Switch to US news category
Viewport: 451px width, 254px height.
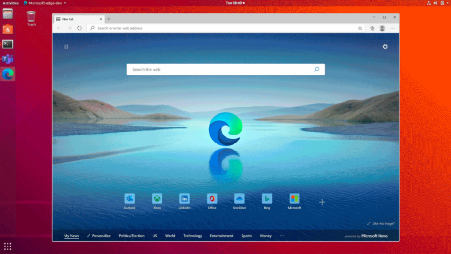(x=155, y=236)
